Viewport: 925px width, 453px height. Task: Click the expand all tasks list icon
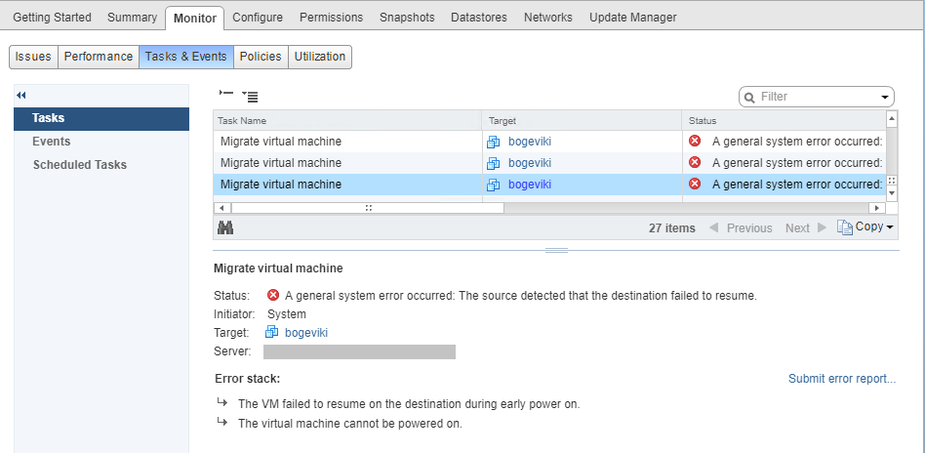click(x=250, y=96)
